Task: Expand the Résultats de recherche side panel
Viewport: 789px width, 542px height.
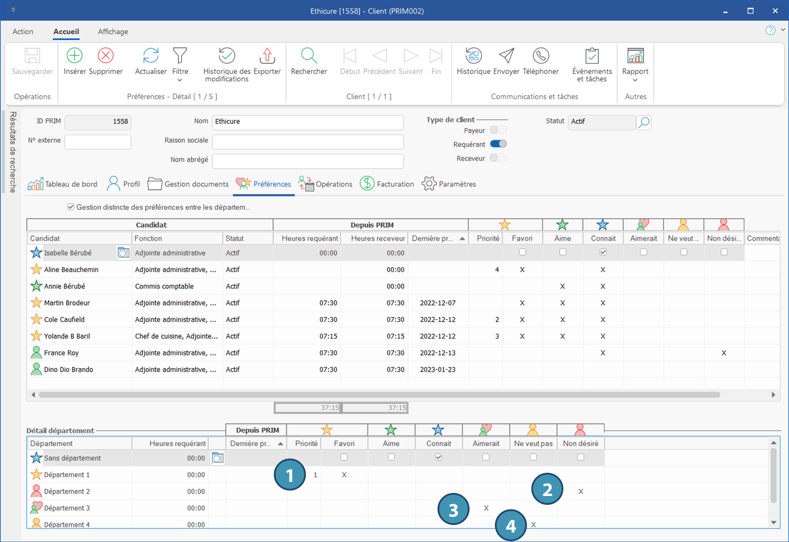Action: pos(12,152)
